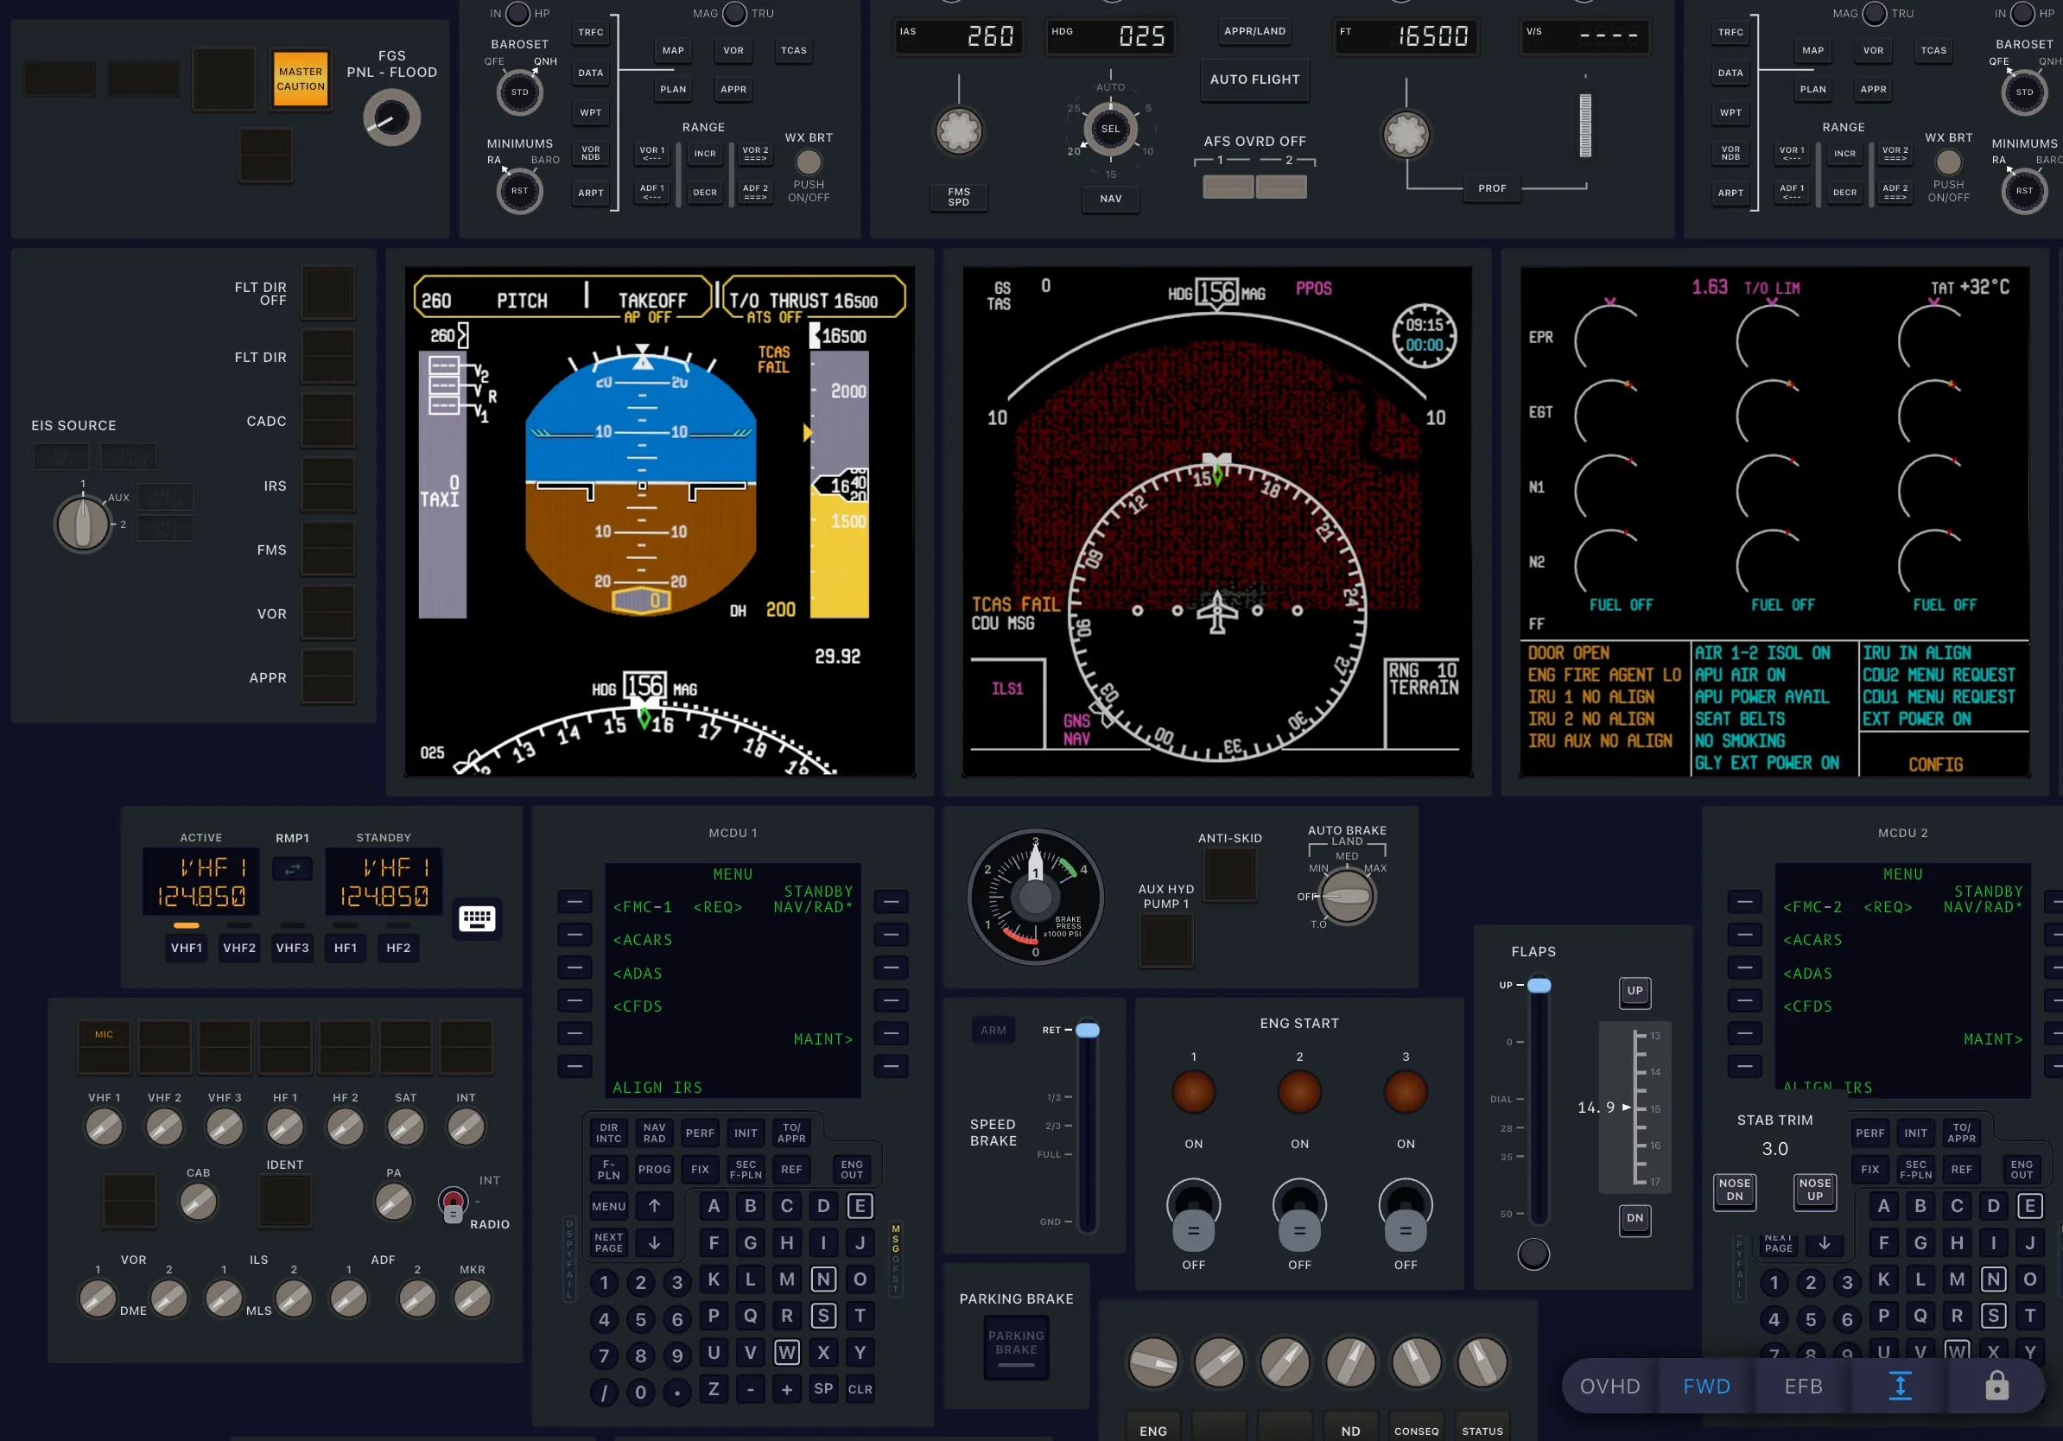Click the PA audio volume knob
Screen dimensions: 2063x1441
click(394, 1202)
